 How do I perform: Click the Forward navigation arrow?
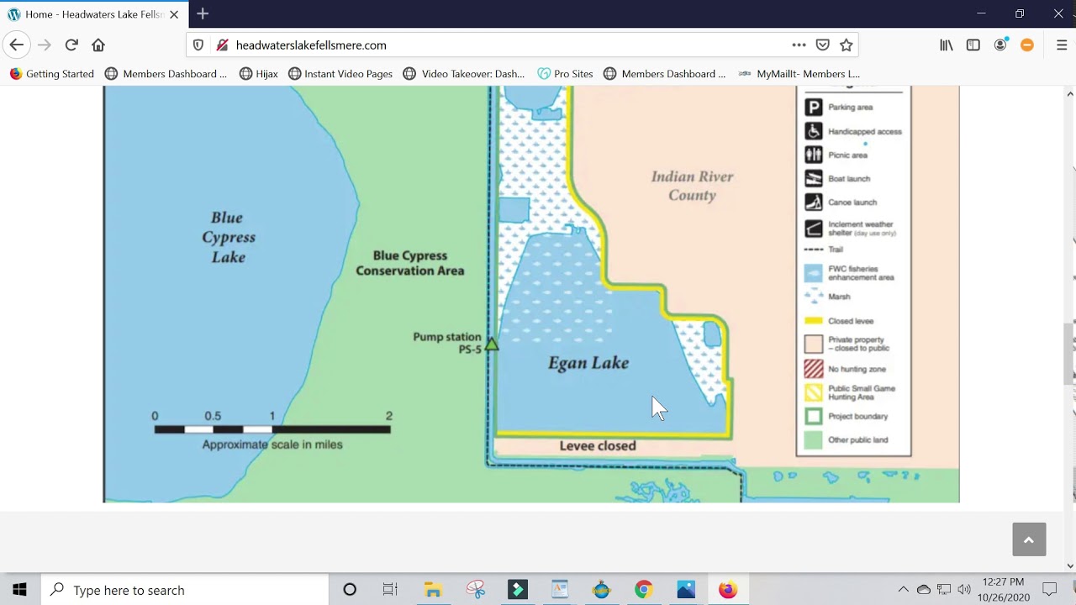click(45, 45)
